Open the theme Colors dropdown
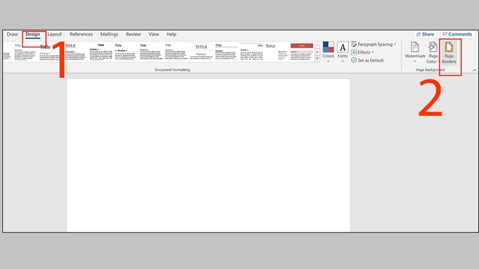The width and height of the screenshot is (479, 269). point(328,52)
